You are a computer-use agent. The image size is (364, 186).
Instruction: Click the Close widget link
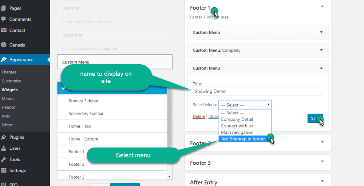click(213, 116)
